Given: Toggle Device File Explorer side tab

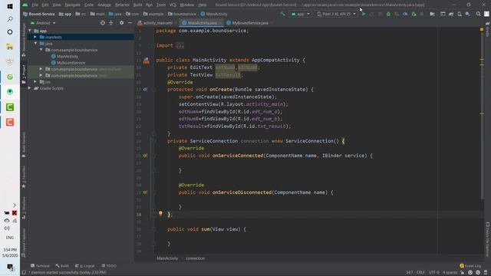Looking at the screenshot, I should (x=487, y=240).
